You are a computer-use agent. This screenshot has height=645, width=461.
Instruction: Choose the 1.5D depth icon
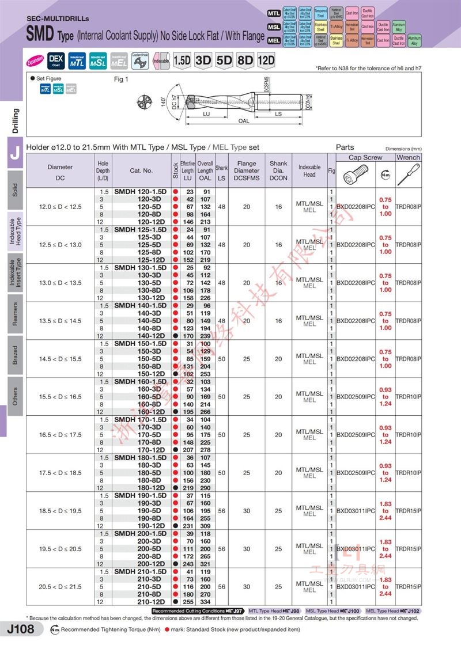(x=182, y=60)
